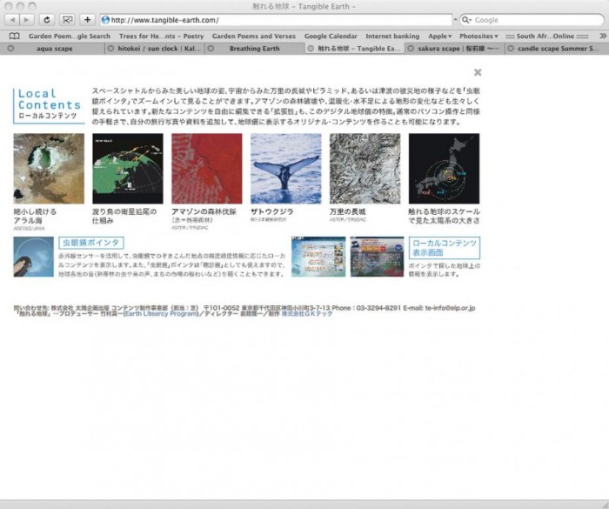Click the 縮小し続けるアラル海 caption

[x=35, y=216]
